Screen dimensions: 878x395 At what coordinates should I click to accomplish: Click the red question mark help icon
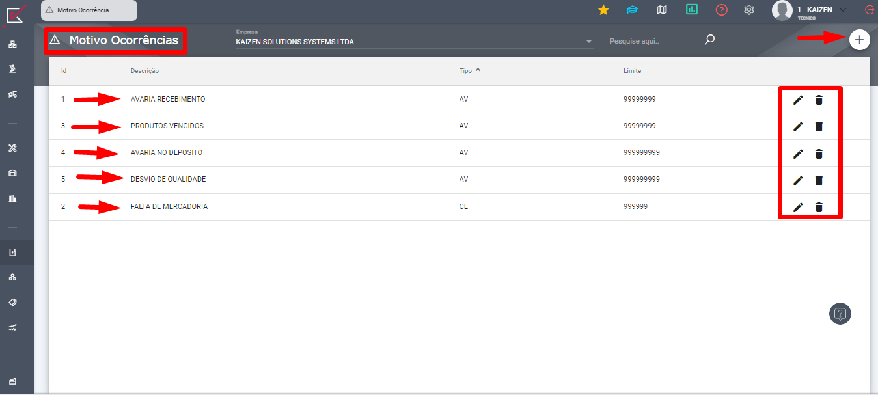(x=721, y=10)
